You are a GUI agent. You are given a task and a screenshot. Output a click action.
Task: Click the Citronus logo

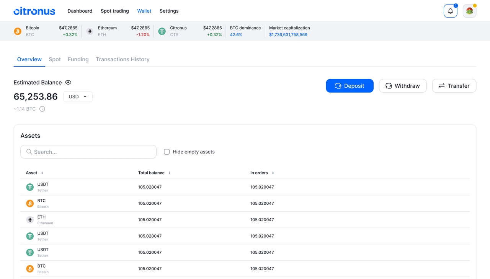pyautogui.click(x=34, y=11)
